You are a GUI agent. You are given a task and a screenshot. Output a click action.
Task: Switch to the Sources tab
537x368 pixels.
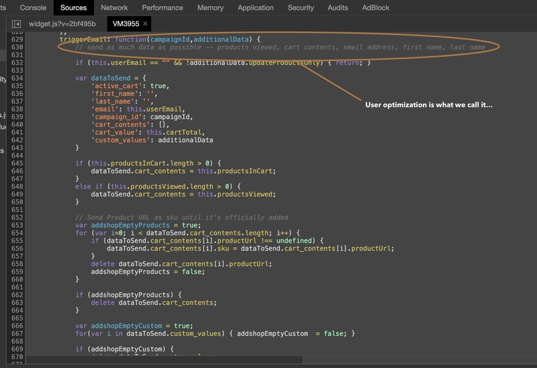tap(74, 7)
